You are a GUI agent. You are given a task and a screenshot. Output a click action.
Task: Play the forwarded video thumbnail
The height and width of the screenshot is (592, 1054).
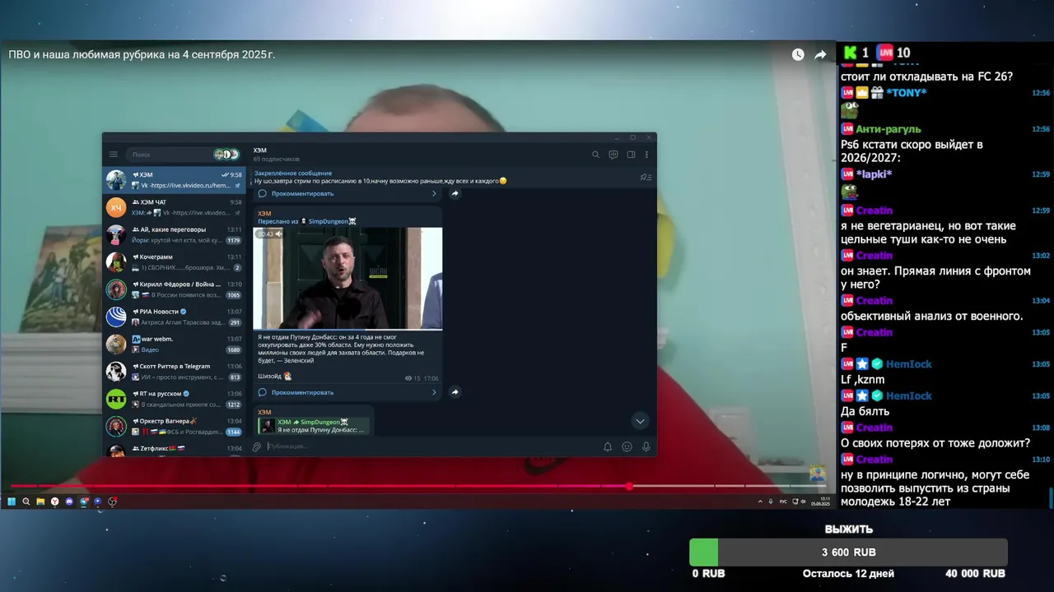[x=347, y=279]
